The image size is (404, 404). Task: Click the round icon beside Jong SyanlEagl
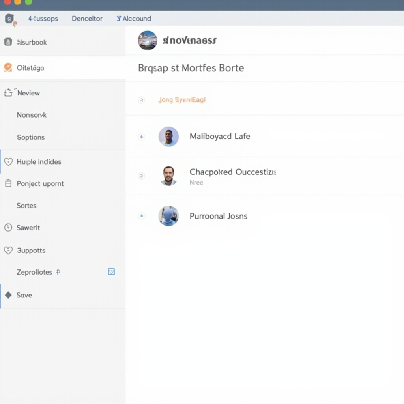[142, 100]
